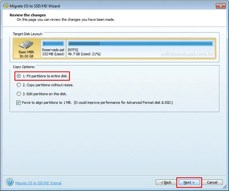Select the NTFS 49.7 GB partition block
This screenshot has height=191, width=229.
141,49
